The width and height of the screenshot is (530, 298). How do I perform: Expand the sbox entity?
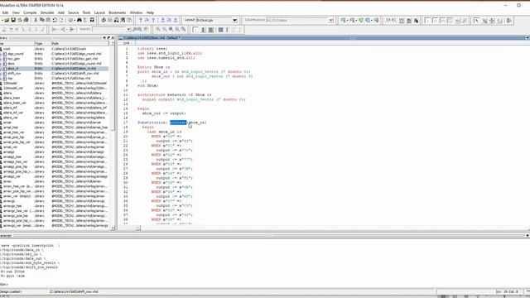2,64
